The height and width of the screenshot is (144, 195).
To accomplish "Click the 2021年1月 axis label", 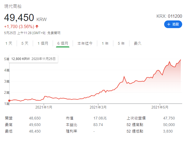I will click(44, 107).
